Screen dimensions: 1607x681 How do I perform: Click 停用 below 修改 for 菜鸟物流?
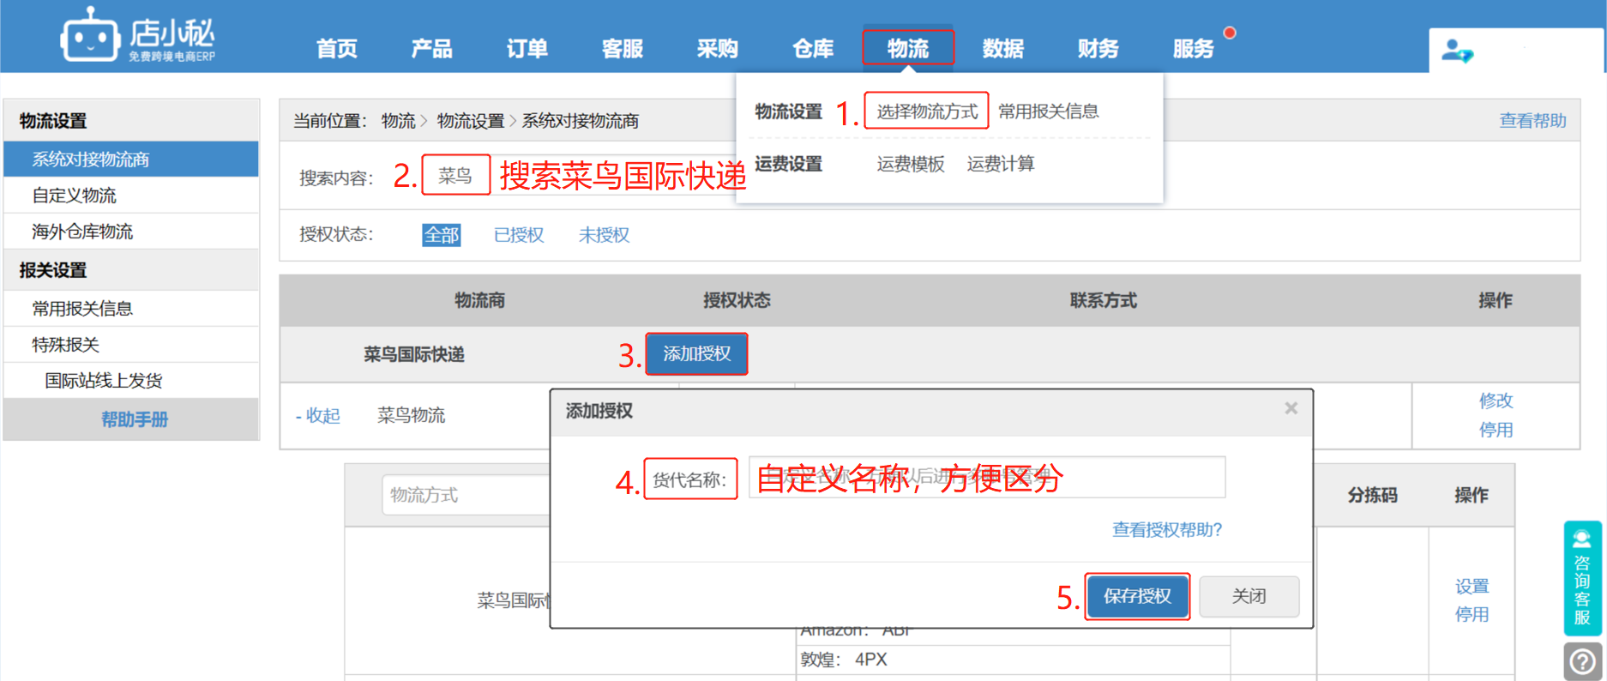tap(1496, 430)
